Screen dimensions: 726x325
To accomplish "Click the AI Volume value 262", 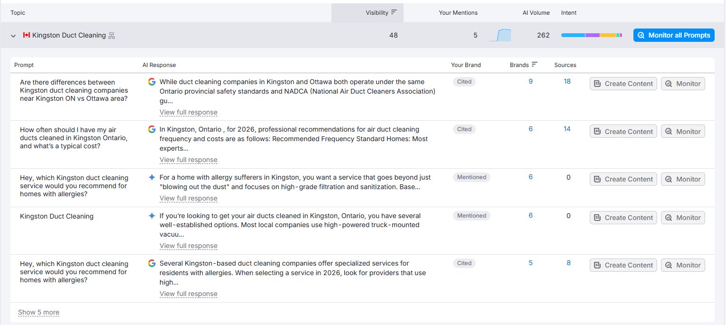I will [543, 35].
